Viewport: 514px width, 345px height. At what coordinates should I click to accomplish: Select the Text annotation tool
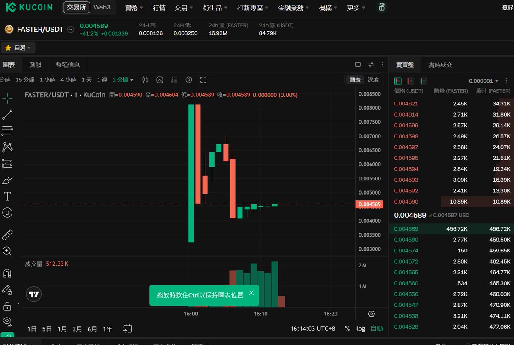coord(7,196)
